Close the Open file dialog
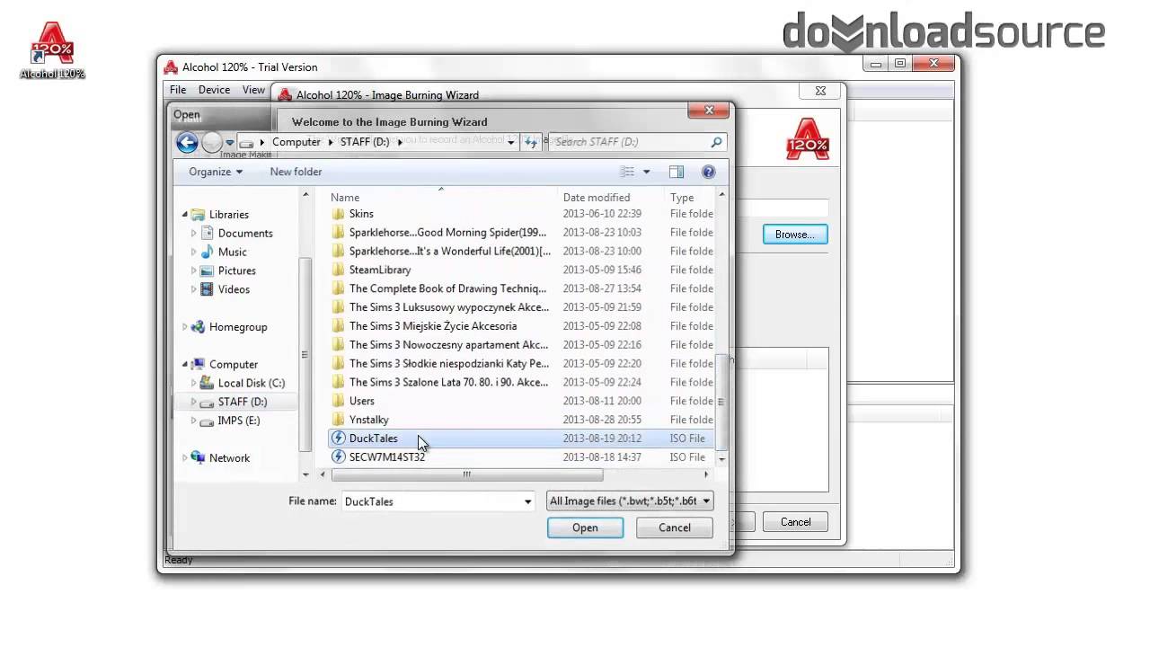 coord(709,111)
